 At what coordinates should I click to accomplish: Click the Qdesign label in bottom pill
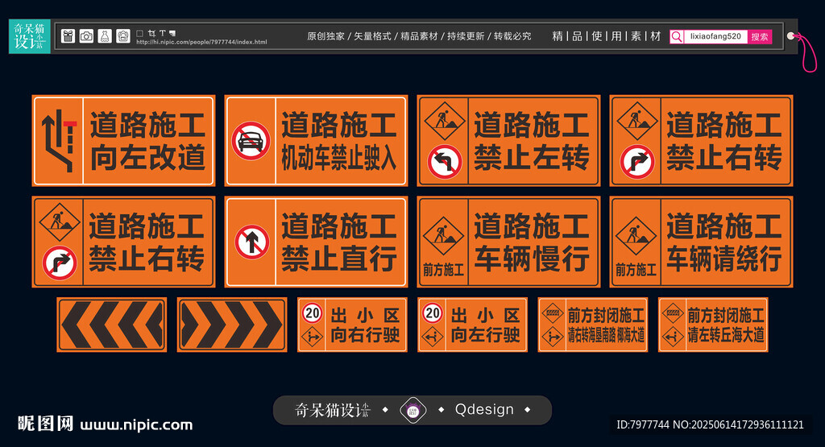(x=484, y=409)
